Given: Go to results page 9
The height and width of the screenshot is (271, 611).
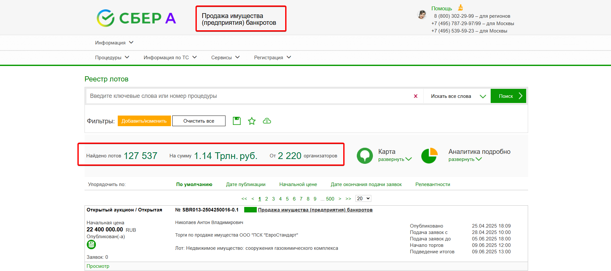Looking at the screenshot, I should [x=315, y=199].
